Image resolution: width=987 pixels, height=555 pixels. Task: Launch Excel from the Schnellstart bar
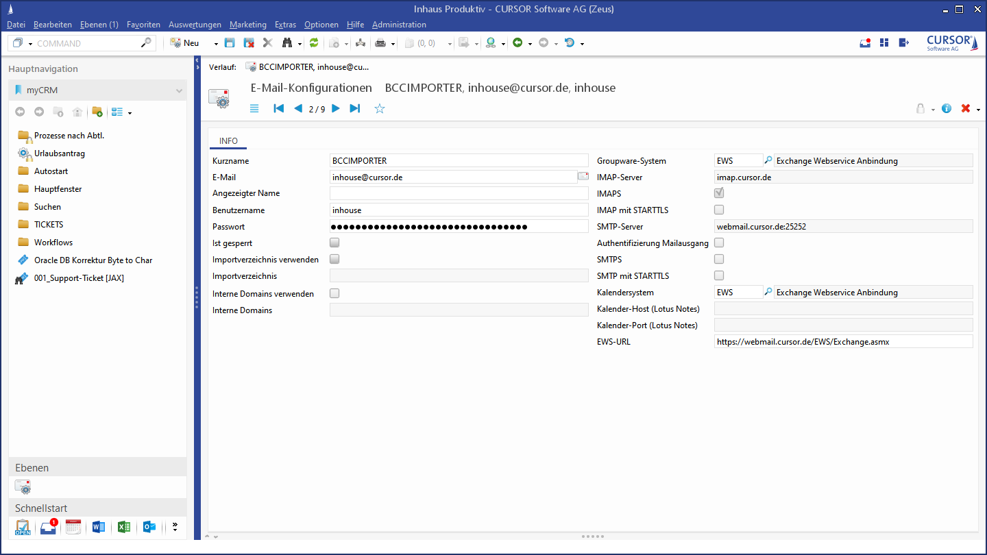coord(124,527)
